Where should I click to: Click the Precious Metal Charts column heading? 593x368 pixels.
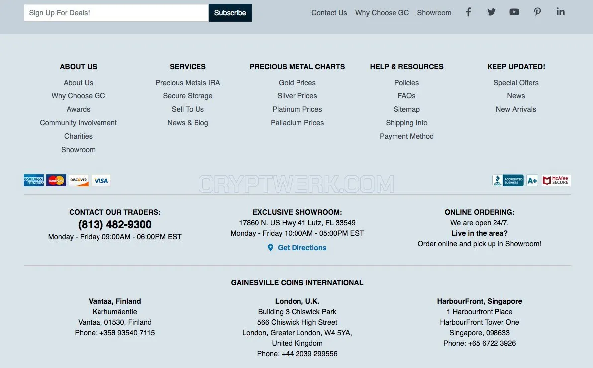[297, 67]
